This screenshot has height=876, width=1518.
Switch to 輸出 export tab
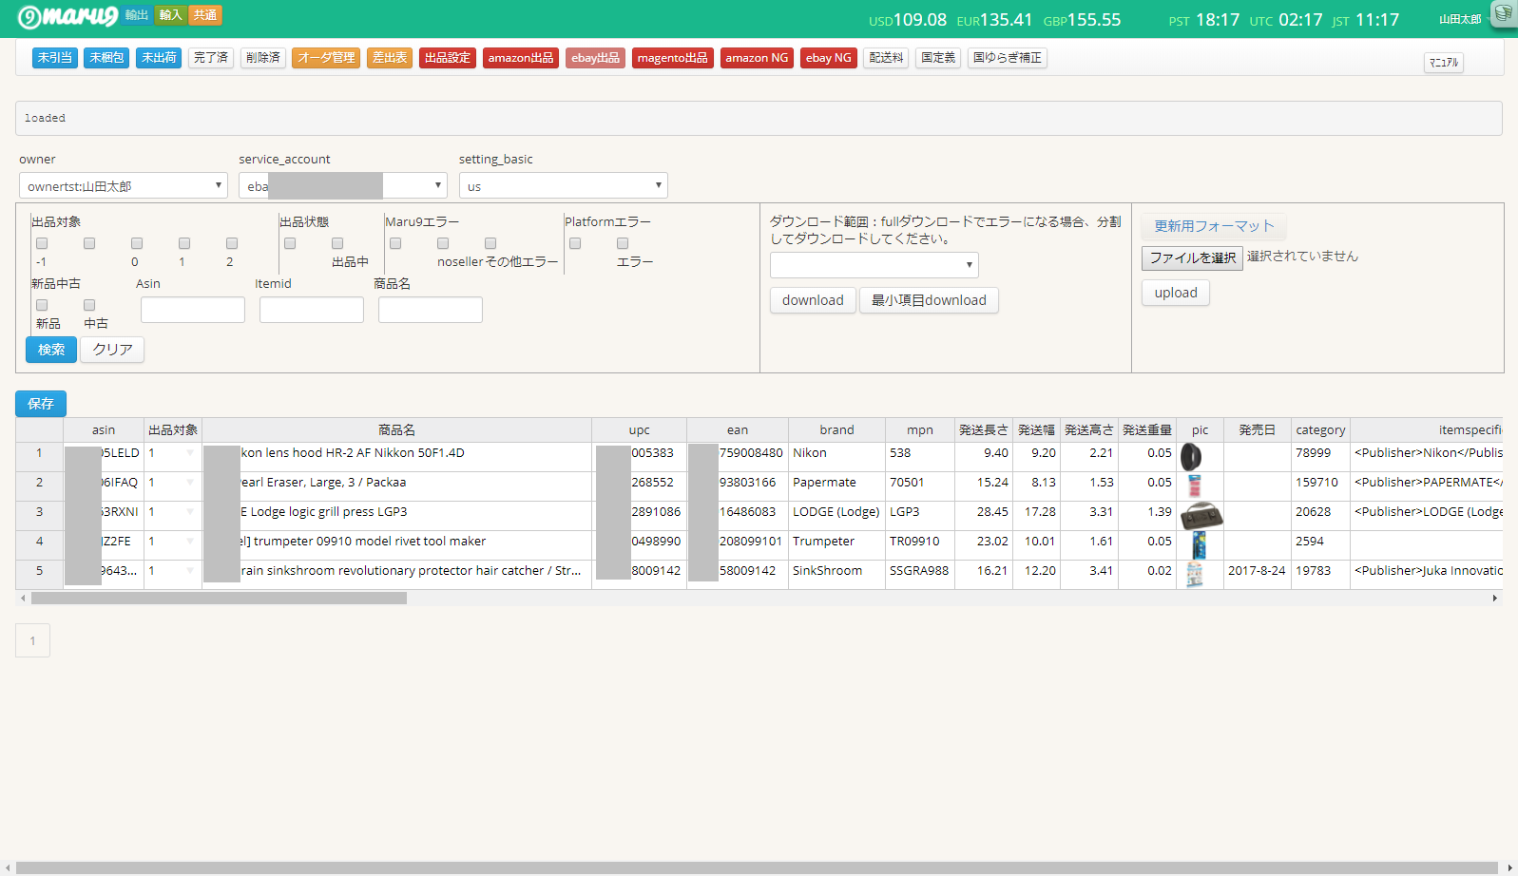click(137, 15)
